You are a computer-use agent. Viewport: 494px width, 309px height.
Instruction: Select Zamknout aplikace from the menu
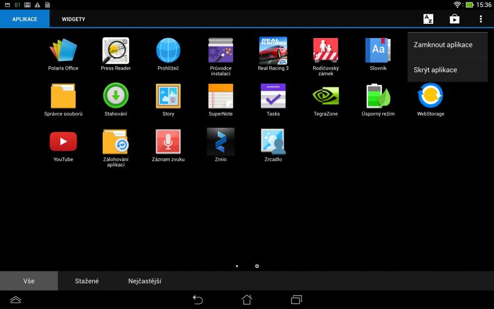click(443, 44)
